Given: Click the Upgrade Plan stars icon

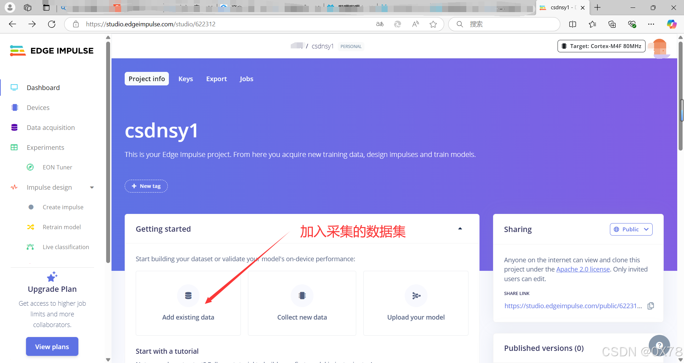Looking at the screenshot, I should (x=52, y=277).
